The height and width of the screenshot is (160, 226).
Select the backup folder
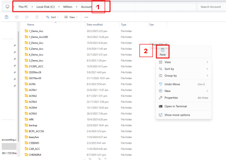coord(33,125)
